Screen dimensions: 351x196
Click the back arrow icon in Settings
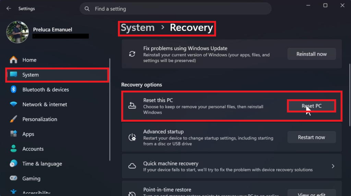click(x=9, y=9)
